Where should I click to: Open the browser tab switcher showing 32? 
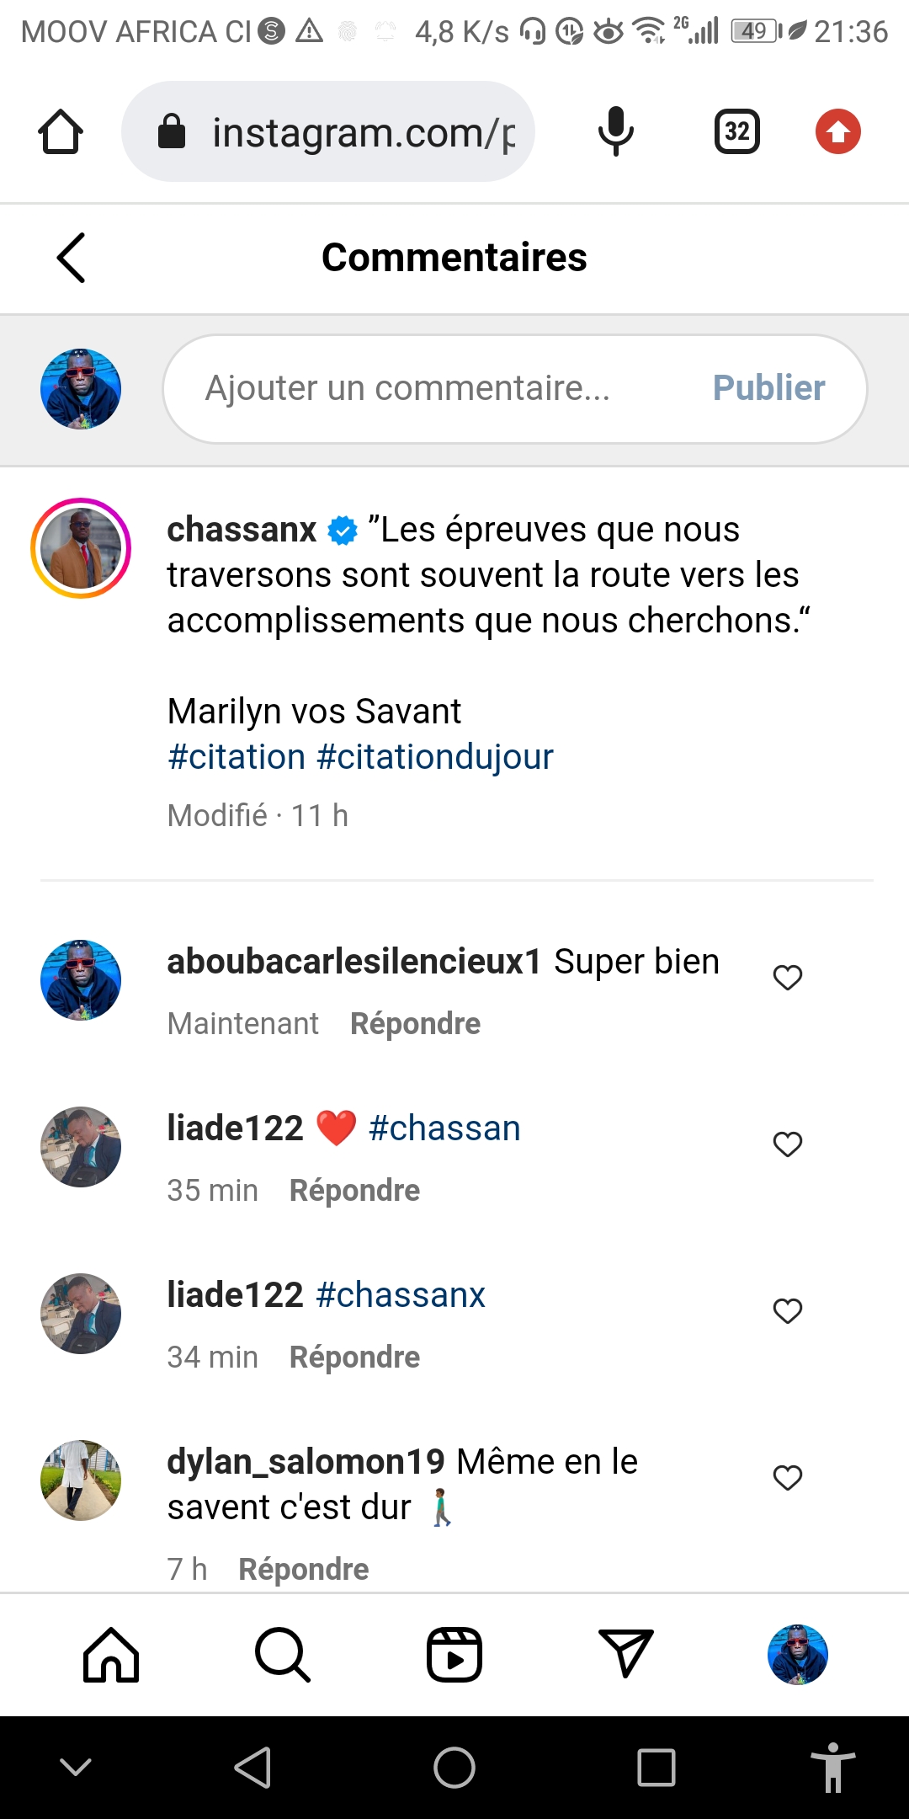coord(736,131)
